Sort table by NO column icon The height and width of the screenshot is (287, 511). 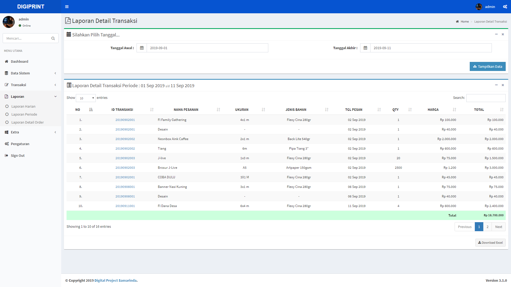coord(91,109)
